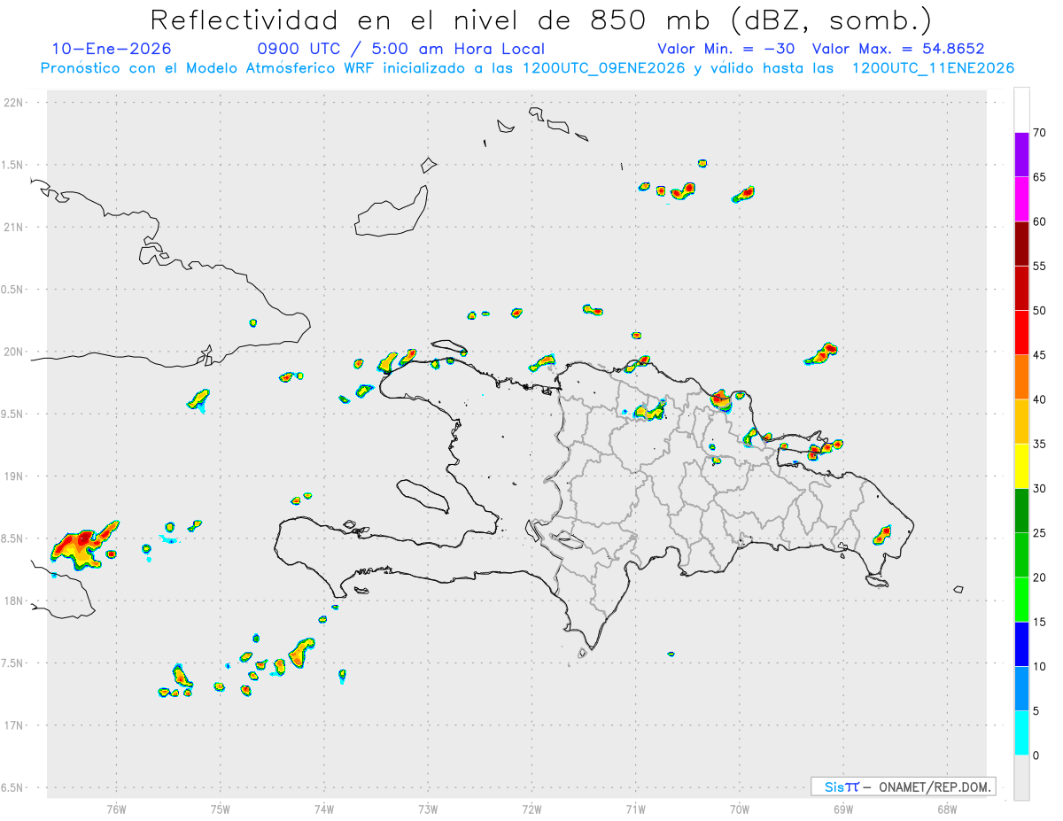Click the longitude label '68W'

[947, 809]
